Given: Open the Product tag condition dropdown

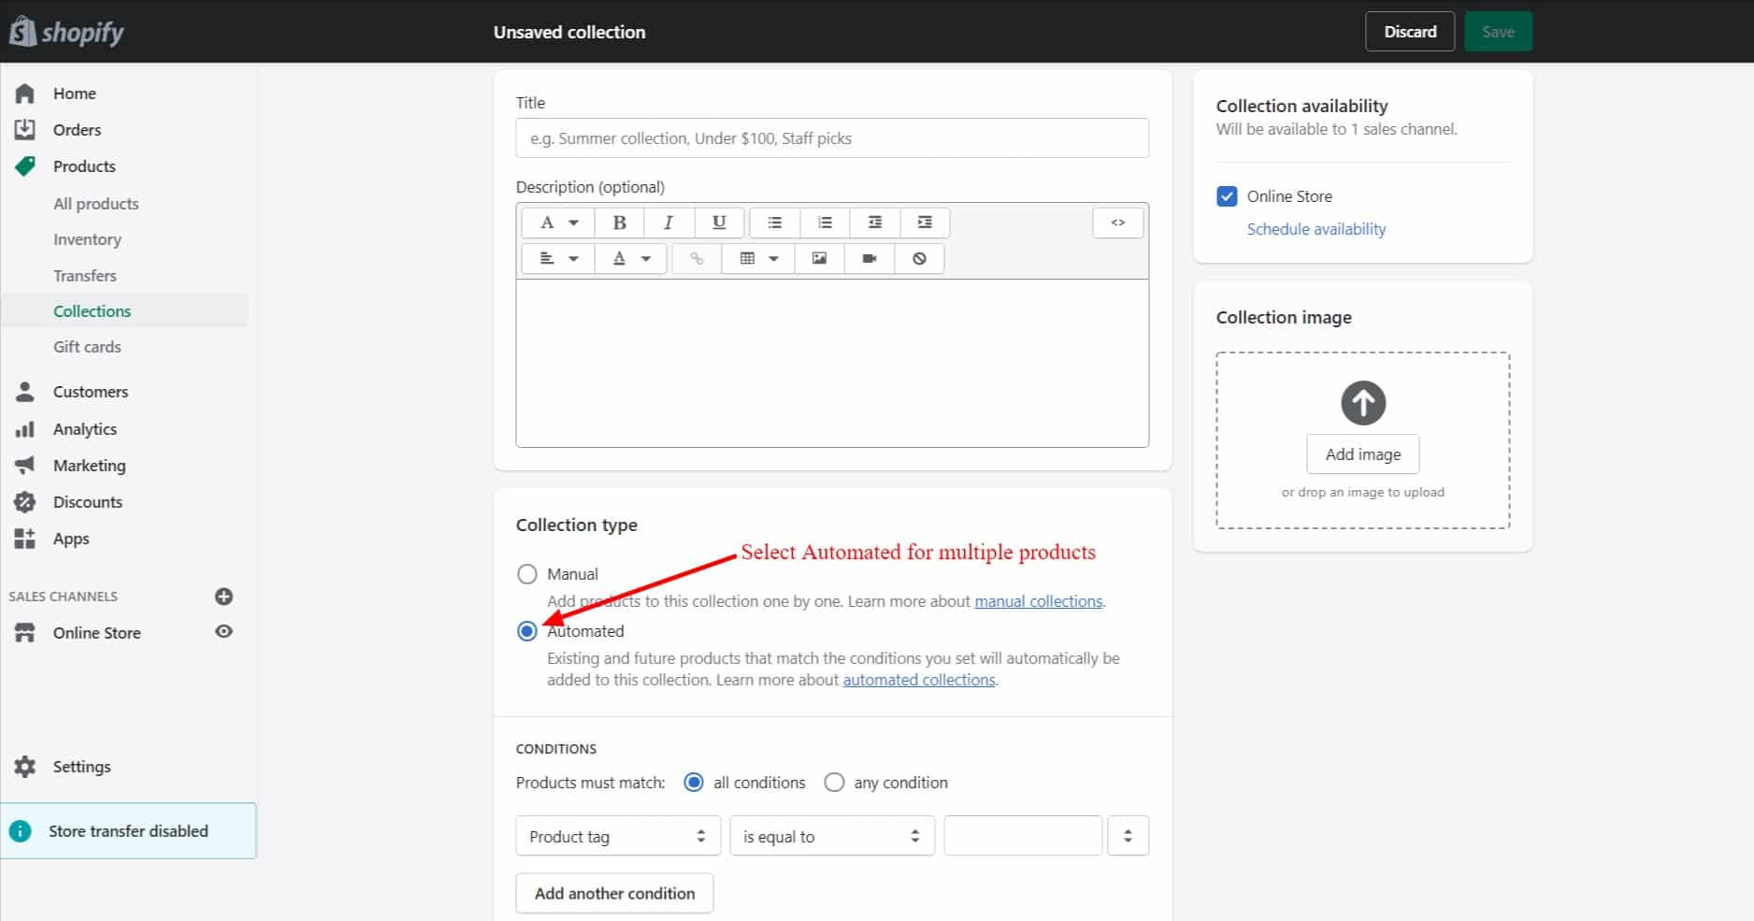Looking at the screenshot, I should [617, 835].
